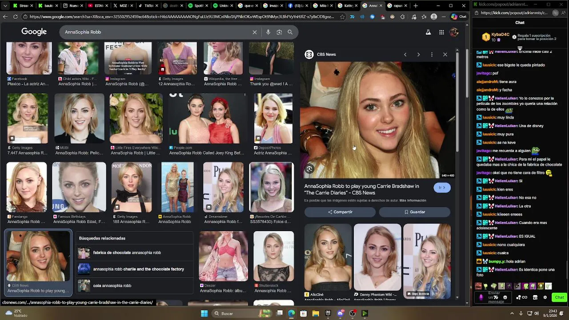Clear the Google search box text

(255, 32)
